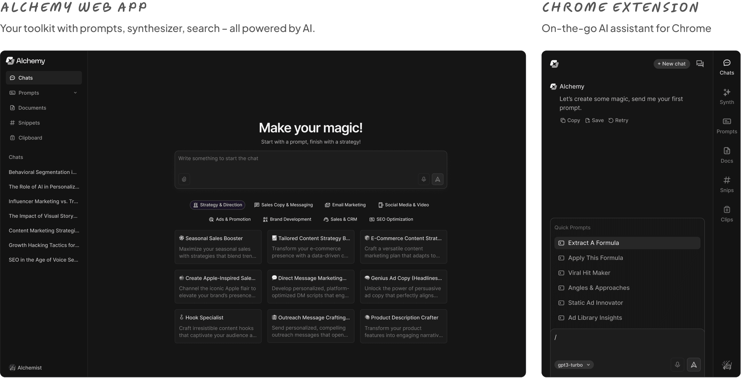Open the Direct Message Marketing prompt card

coord(311,287)
